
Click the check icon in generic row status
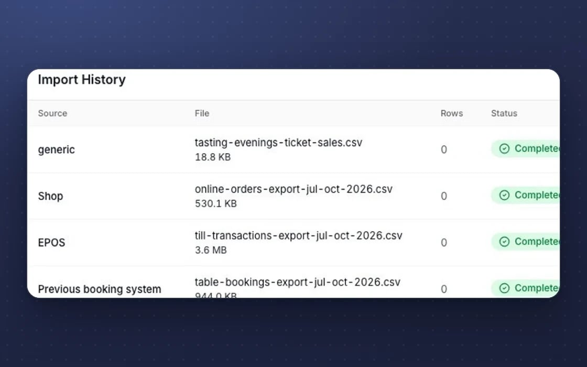pyautogui.click(x=504, y=149)
